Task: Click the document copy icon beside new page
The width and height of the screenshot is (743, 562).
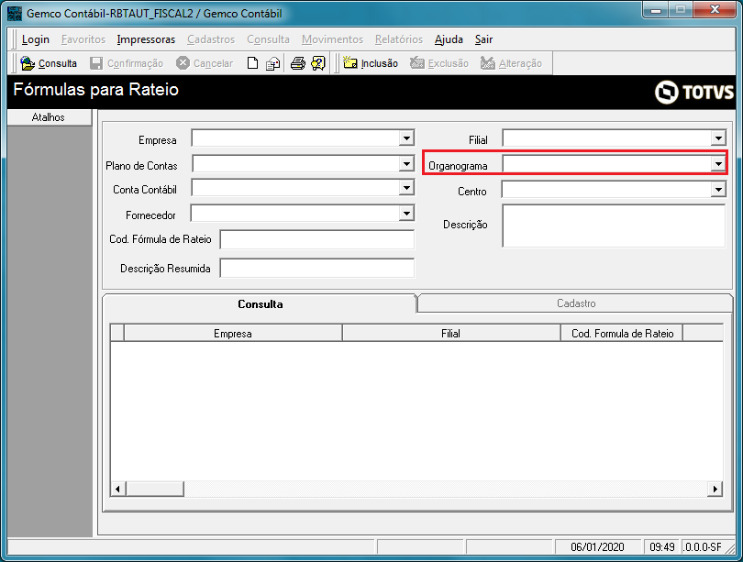Action: (272, 63)
